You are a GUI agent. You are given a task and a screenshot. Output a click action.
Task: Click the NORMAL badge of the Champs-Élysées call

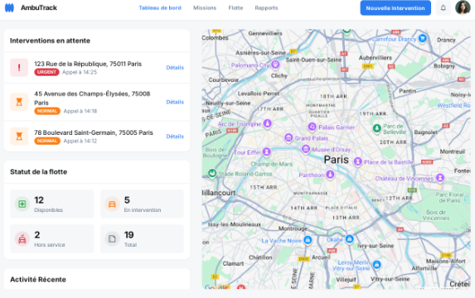tap(47, 111)
